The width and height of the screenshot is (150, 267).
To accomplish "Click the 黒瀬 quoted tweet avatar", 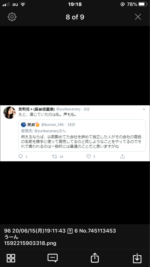I will click(23, 125).
